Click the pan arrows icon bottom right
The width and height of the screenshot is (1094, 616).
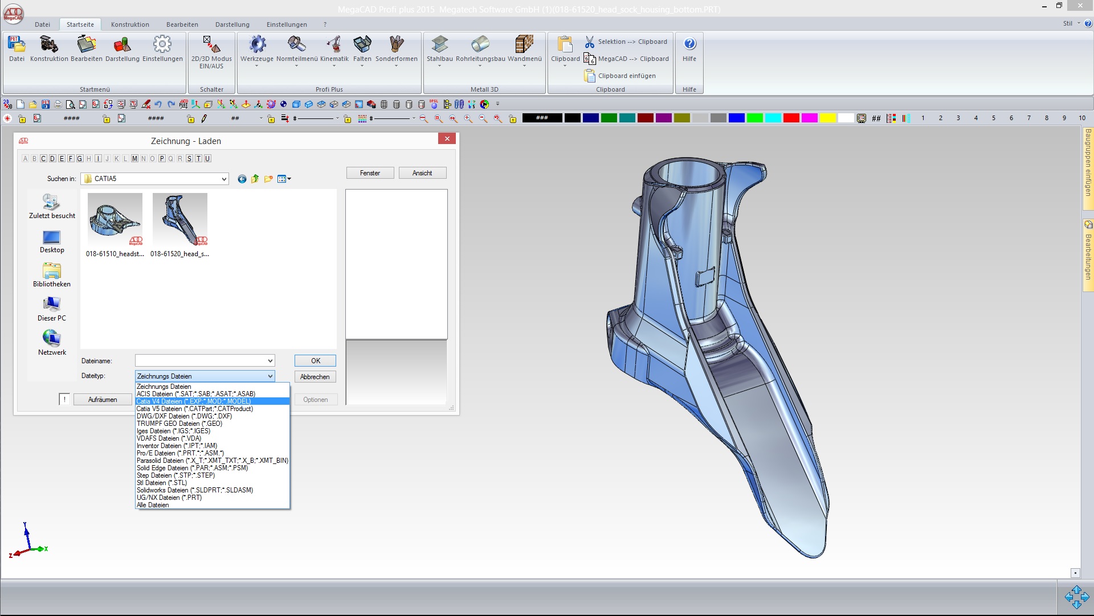click(x=1076, y=597)
